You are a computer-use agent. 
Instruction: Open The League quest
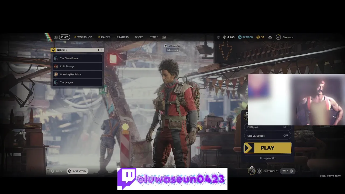(77, 82)
